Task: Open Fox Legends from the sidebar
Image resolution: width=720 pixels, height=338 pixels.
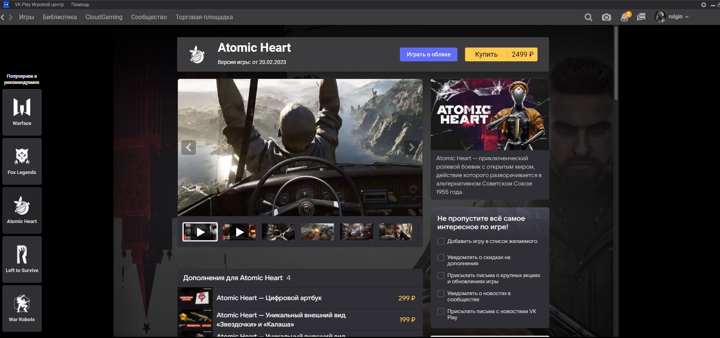Action: coord(22,161)
